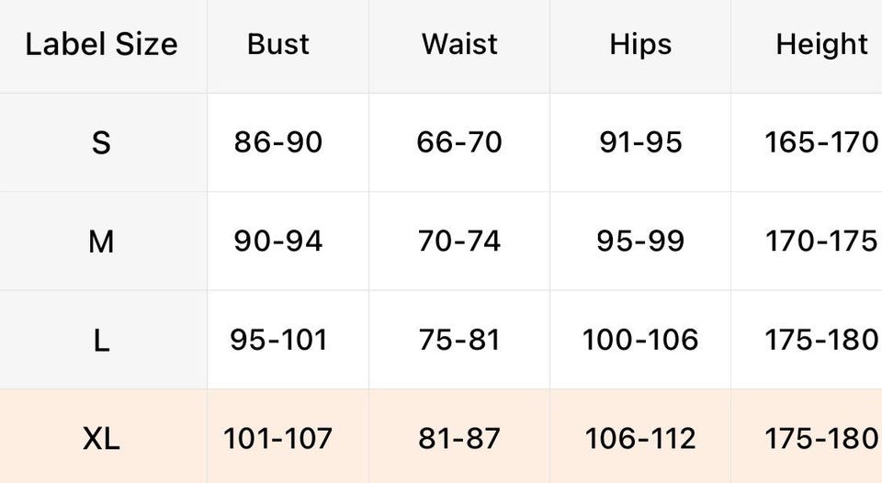Click the Waist column header
Image resolution: width=882 pixels, height=483 pixels.
click(x=459, y=45)
